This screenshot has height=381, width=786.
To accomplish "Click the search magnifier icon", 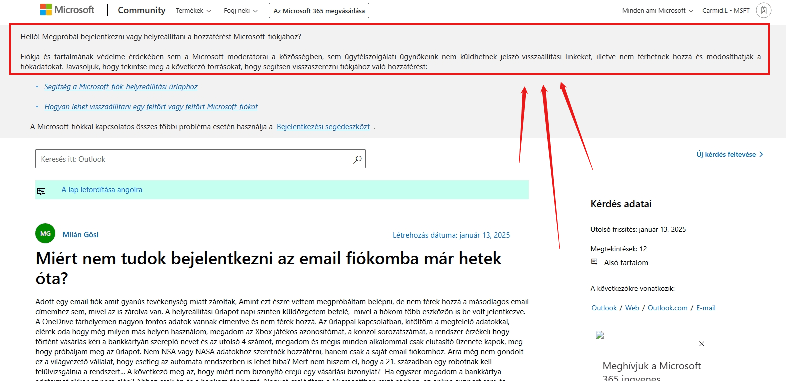I will [x=357, y=159].
